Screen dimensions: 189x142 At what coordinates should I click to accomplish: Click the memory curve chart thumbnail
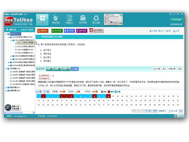tap(113, 20)
